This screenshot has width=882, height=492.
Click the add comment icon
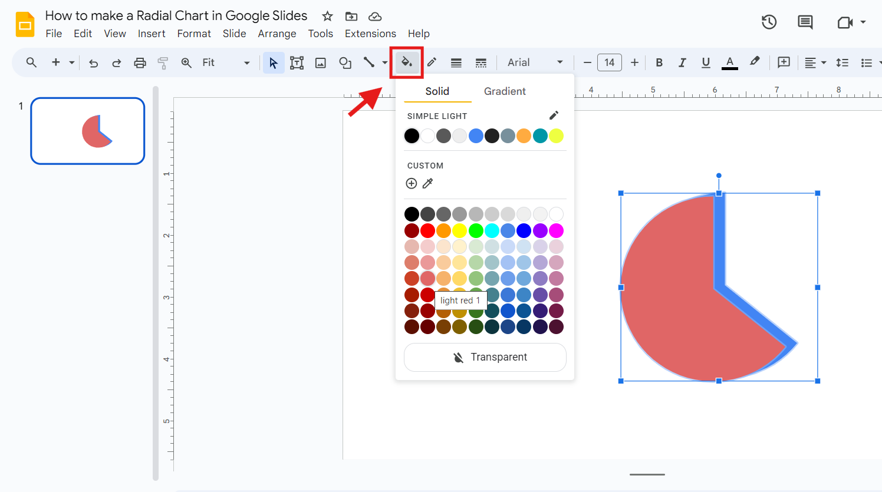point(784,62)
